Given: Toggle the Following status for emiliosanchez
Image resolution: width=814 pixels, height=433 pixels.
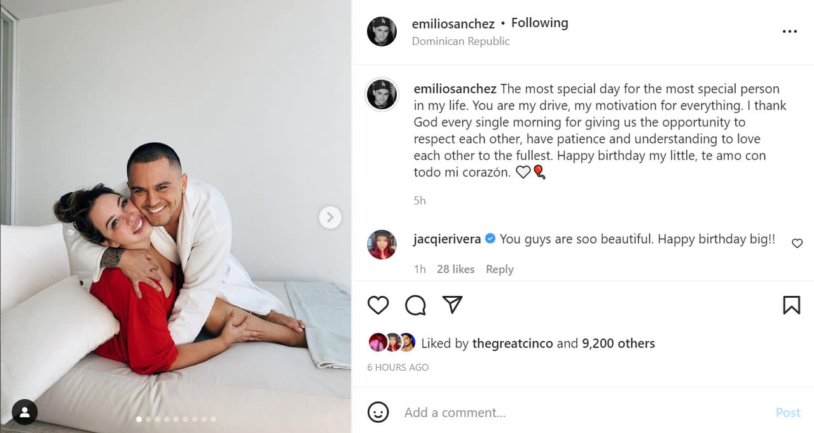Looking at the screenshot, I should coord(539,23).
